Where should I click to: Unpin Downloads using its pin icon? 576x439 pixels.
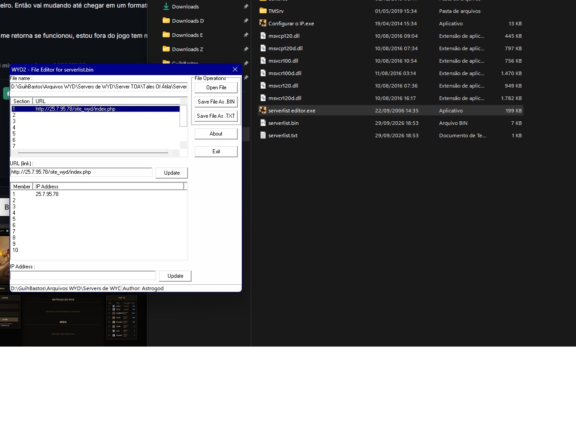point(246,7)
